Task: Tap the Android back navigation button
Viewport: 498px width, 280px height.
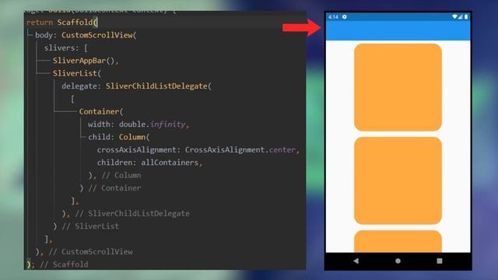Action: coord(356,261)
